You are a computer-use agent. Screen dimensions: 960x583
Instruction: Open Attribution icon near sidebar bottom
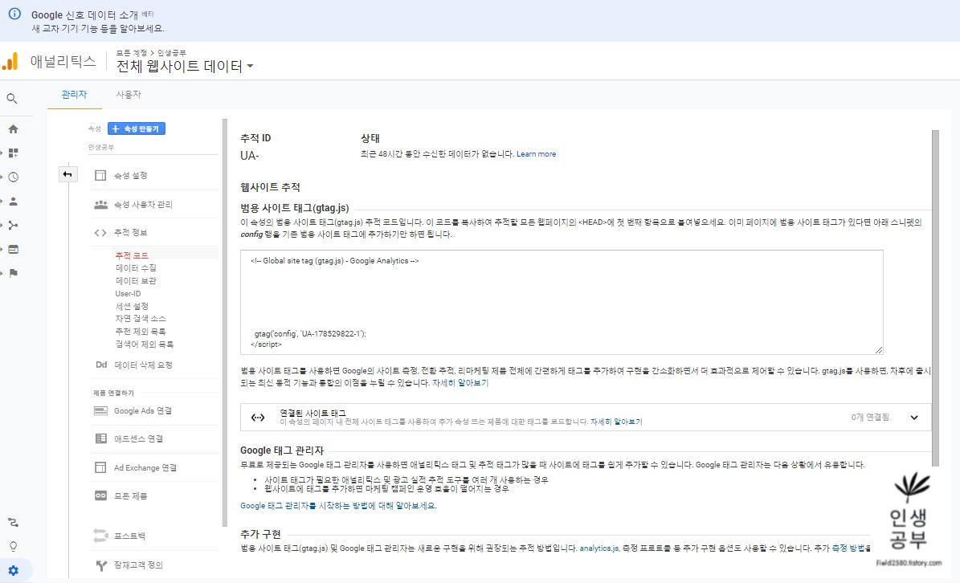[x=13, y=523]
